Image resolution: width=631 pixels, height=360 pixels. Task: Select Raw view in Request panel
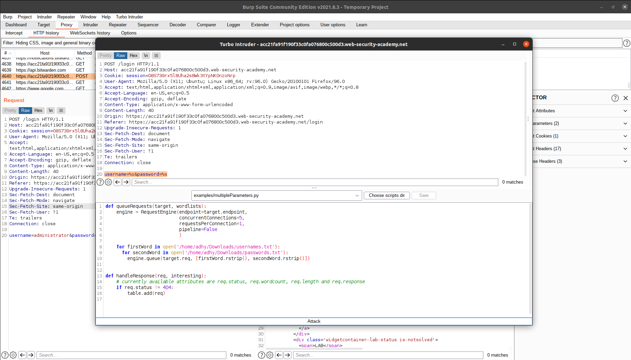point(25,111)
